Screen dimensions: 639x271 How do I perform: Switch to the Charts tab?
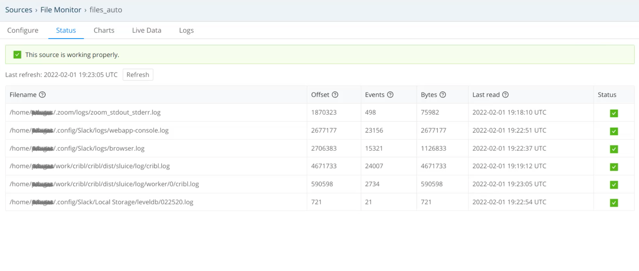pyautogui.click(x=104, y=30)
